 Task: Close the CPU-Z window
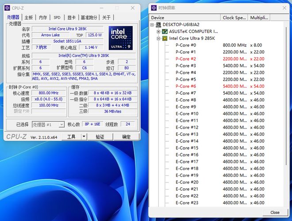pos(133,8)
